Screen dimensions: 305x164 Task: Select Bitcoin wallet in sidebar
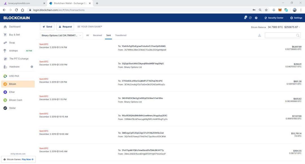click(x=18, y=84)
